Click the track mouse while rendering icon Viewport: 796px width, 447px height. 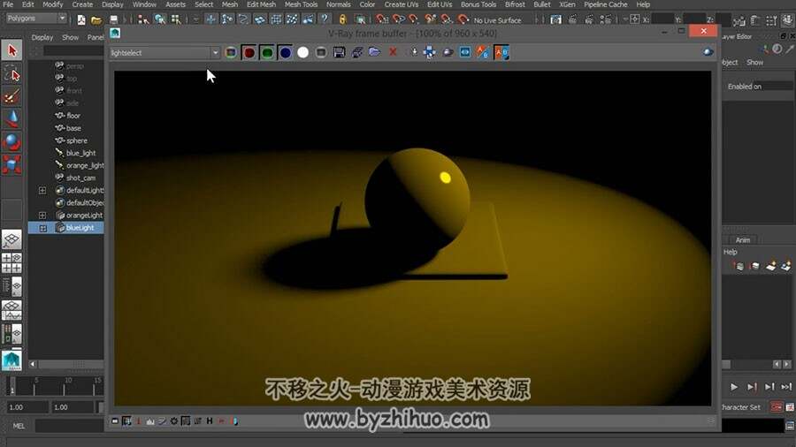point(414,52)
